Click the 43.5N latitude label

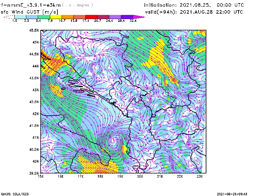click(x=34, y=78)
